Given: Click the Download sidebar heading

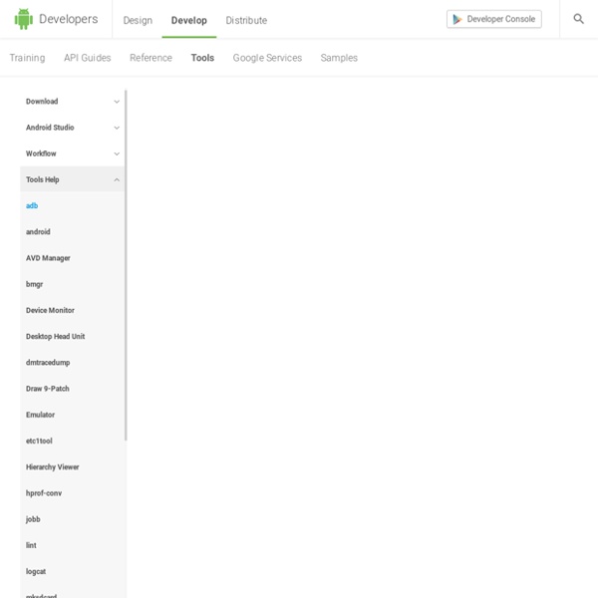Looking at the screenshot, I should pyautogui.click(x=42, y=102).
